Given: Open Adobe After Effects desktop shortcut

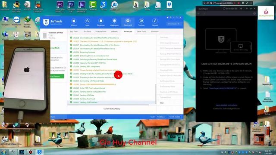Looking at the screenshot, I should 60,7.
